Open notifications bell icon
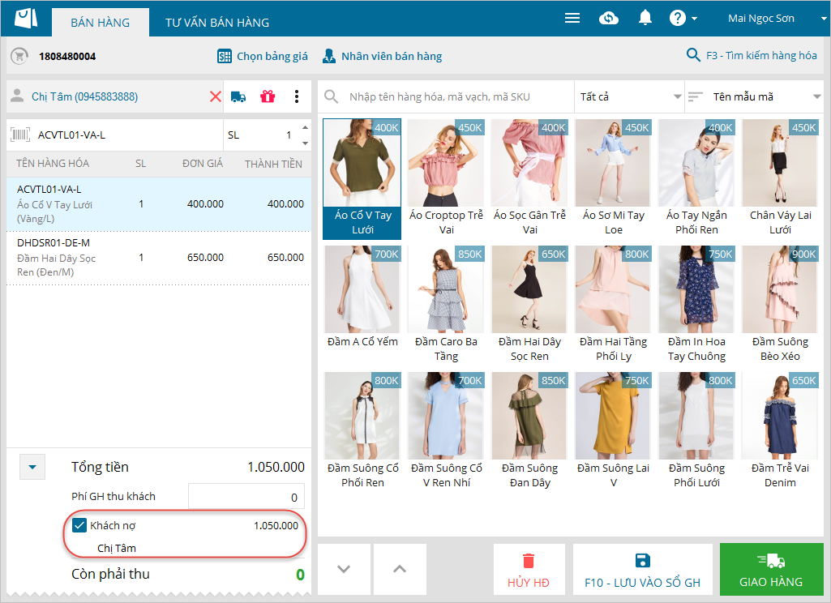831x603 pixels. [645, 18]
